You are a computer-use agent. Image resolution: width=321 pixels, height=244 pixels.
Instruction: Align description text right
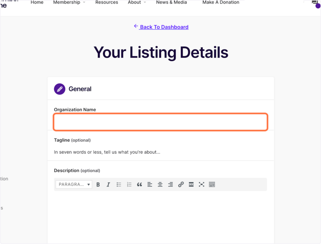170,184
